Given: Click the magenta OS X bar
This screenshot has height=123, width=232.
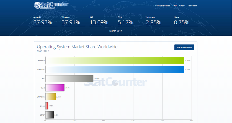Looking at the screenshot, I should [x=55, y=88].
